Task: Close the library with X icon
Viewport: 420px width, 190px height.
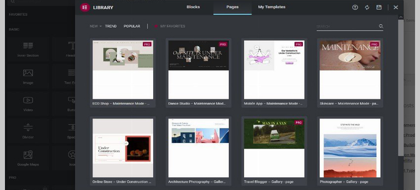Action: (395, 7)
